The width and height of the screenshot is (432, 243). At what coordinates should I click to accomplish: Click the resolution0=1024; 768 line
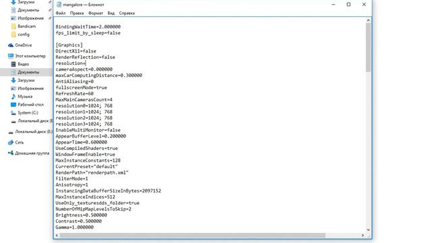[x=84, y=106]
